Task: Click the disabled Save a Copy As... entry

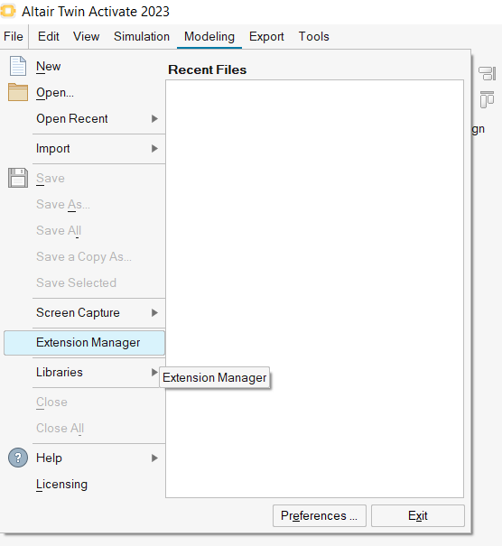Action: (x=84, y=257)
